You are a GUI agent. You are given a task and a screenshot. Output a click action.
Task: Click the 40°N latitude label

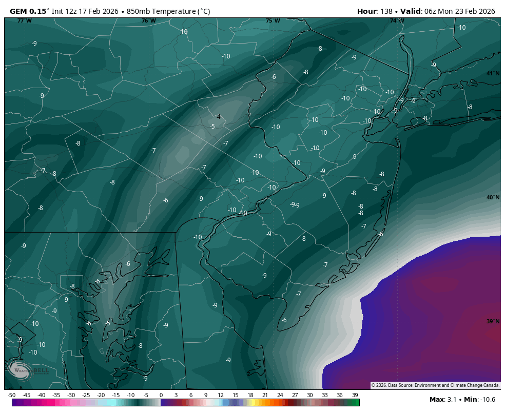coord(493,198)
